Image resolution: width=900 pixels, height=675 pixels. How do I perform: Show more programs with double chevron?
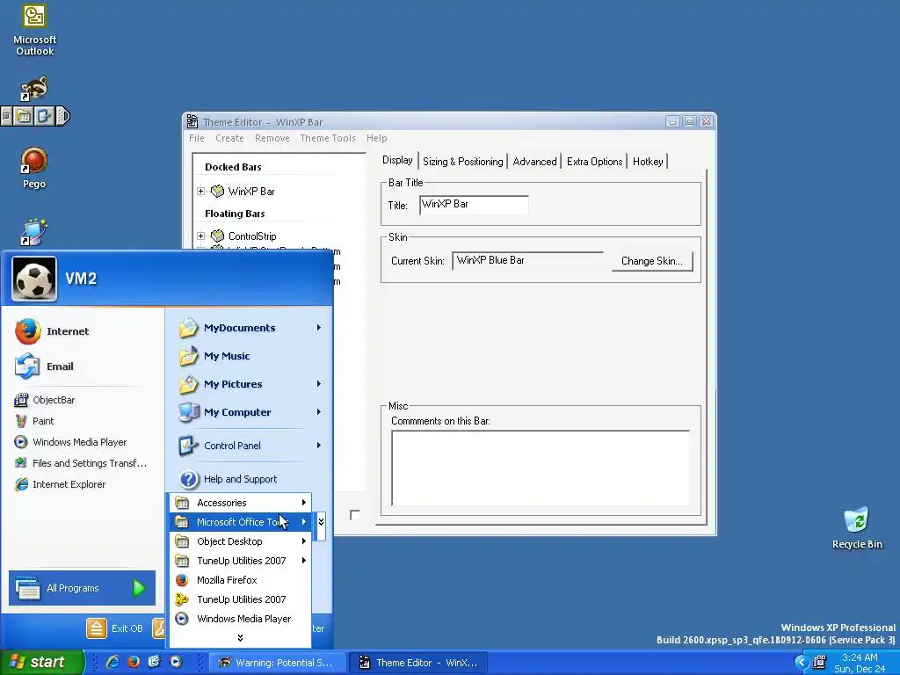[x=240, y=638]
